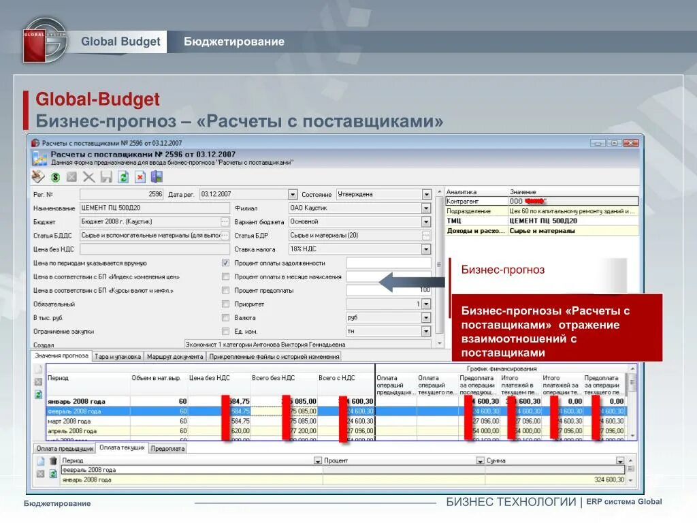Click the 'январь 2008 года' payment row
The height and width of the screenshot is (523, 697).
click(343, 479)
